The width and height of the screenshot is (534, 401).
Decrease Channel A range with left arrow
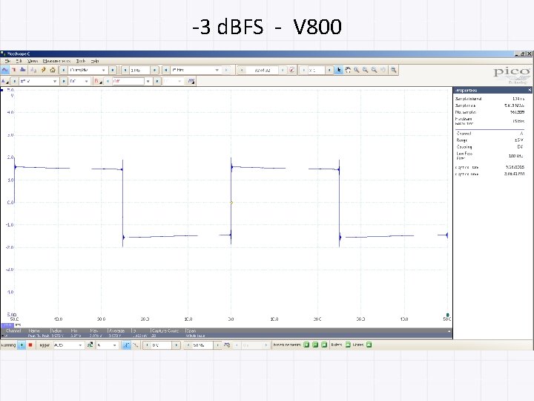click(x=14, y=81)
